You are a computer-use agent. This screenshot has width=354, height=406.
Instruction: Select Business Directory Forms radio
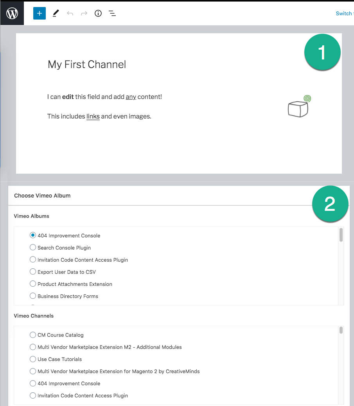click(32, 296)
